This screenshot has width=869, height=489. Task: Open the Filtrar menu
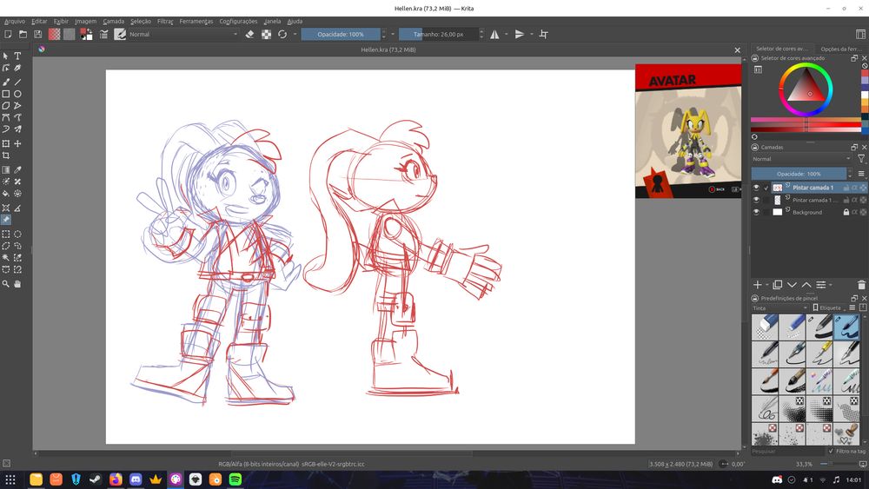point(165,21)
